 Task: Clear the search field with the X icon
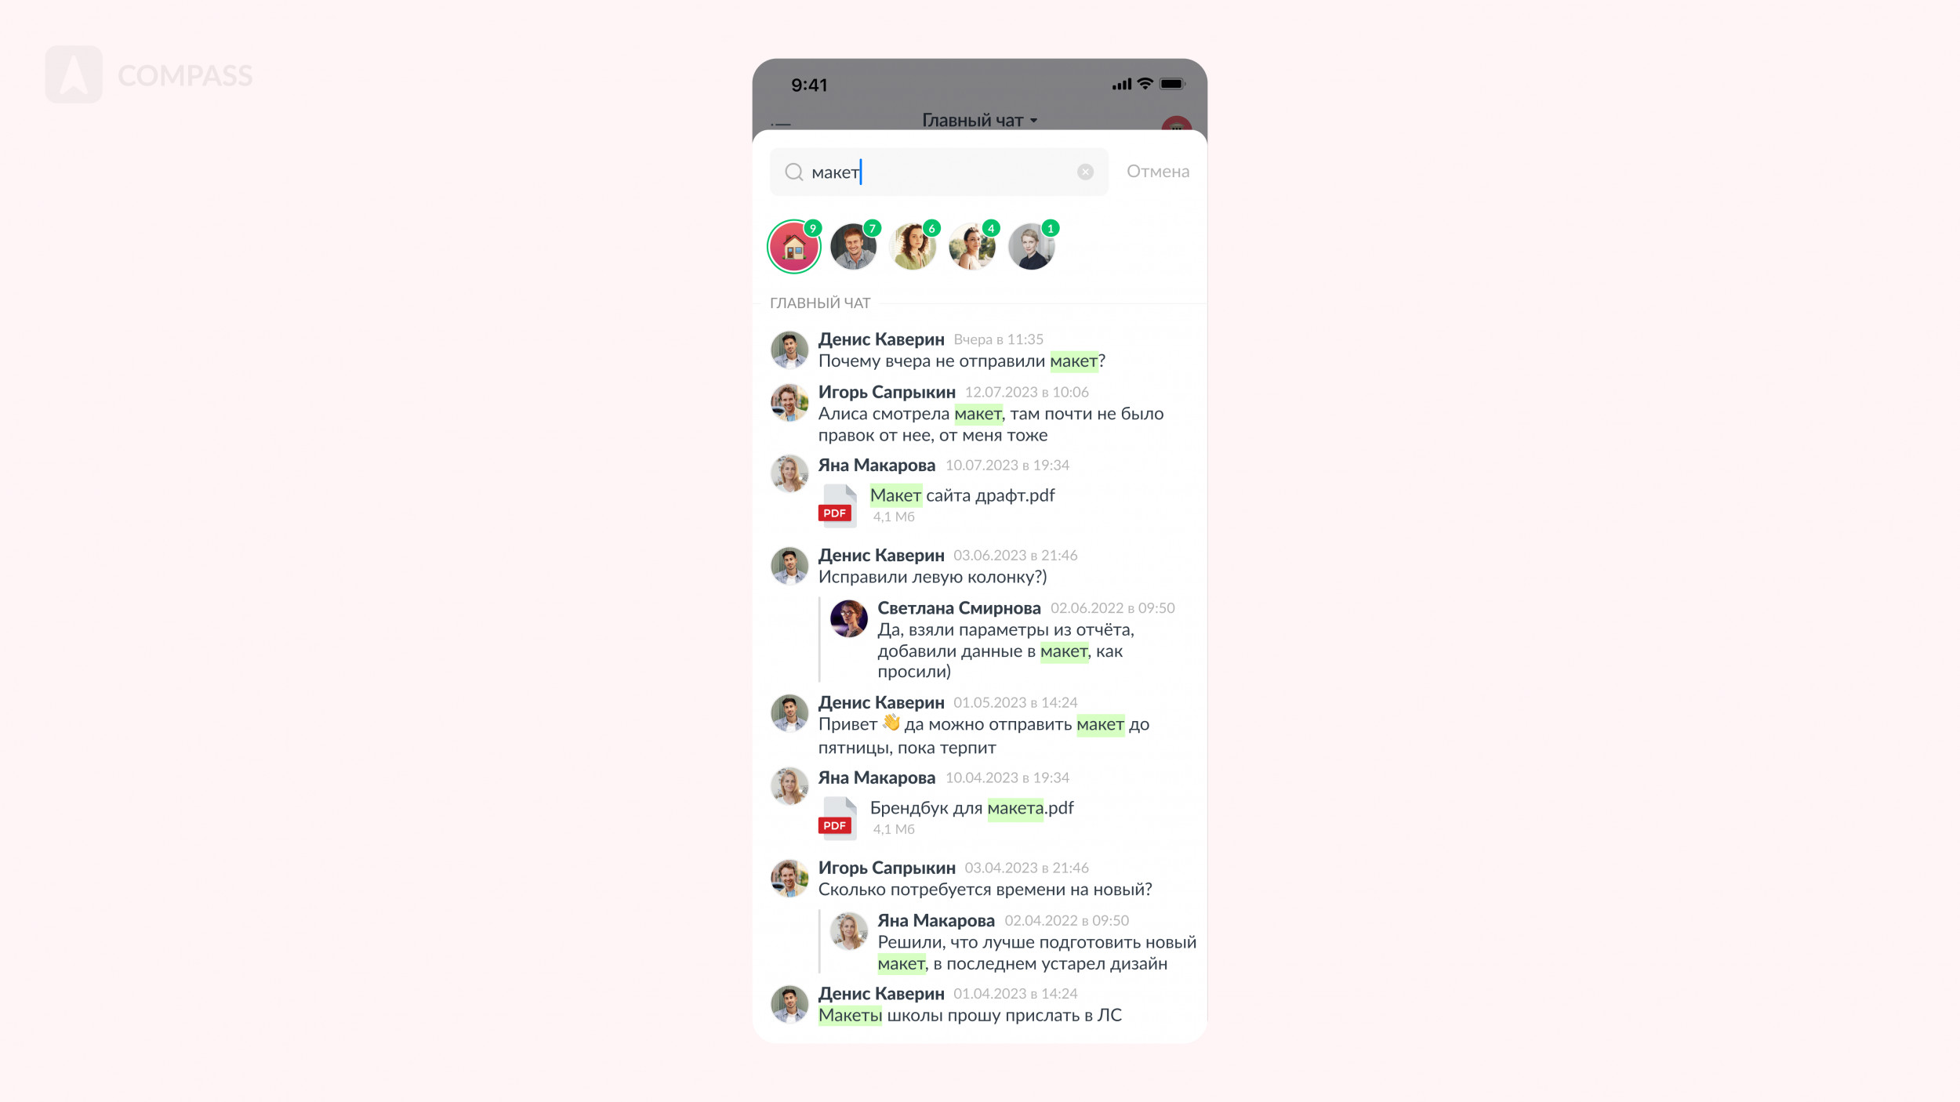(1085, 172)
